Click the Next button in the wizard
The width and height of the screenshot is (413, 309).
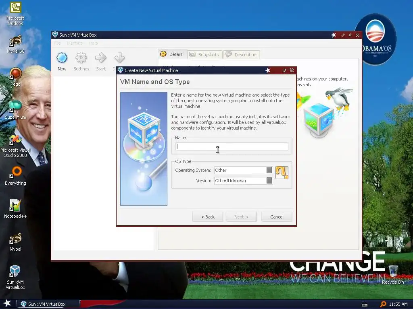(241, 217)
